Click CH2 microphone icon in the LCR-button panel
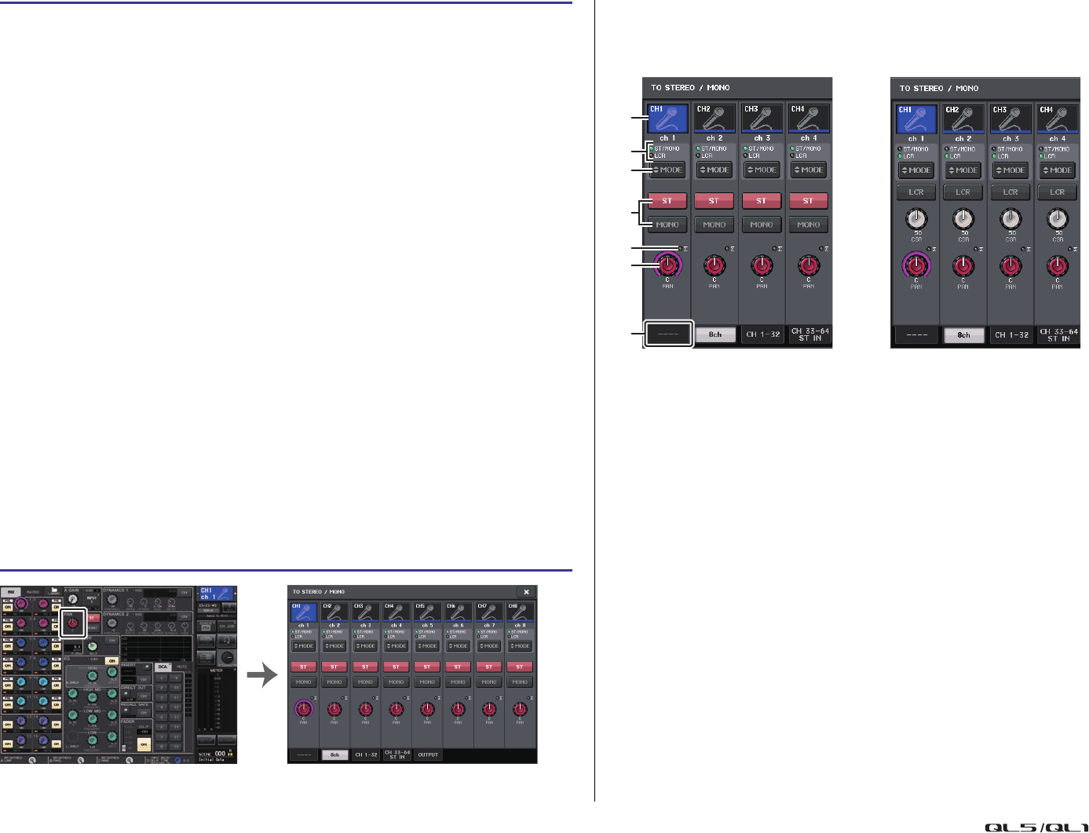This screenshot has width=1089, height=833. (963, 119)
